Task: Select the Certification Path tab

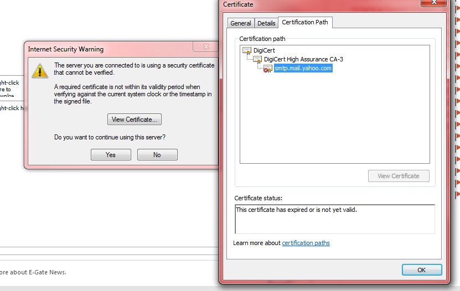Action: click(x=305, y=22)
